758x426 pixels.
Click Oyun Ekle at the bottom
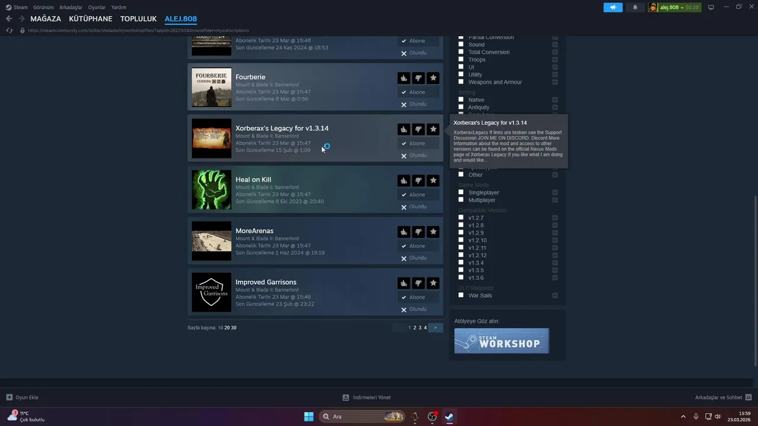[22, 397]
